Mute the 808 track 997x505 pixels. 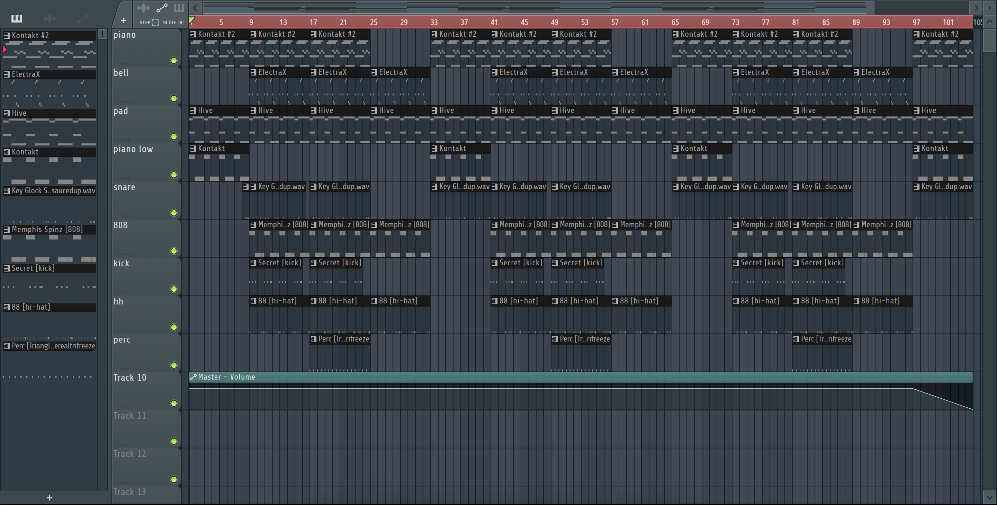tap(174, 251)
